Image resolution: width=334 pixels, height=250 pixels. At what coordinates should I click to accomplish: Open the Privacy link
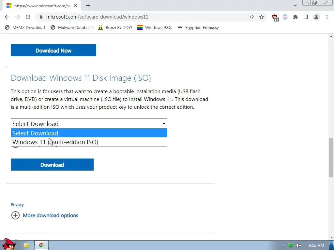tap(17, 204)
